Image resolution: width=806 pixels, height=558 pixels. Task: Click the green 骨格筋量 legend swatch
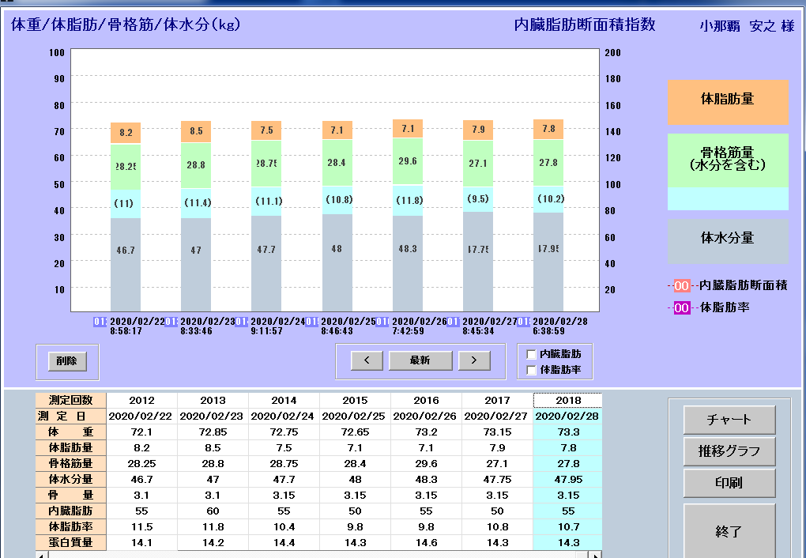pos(728,160)
